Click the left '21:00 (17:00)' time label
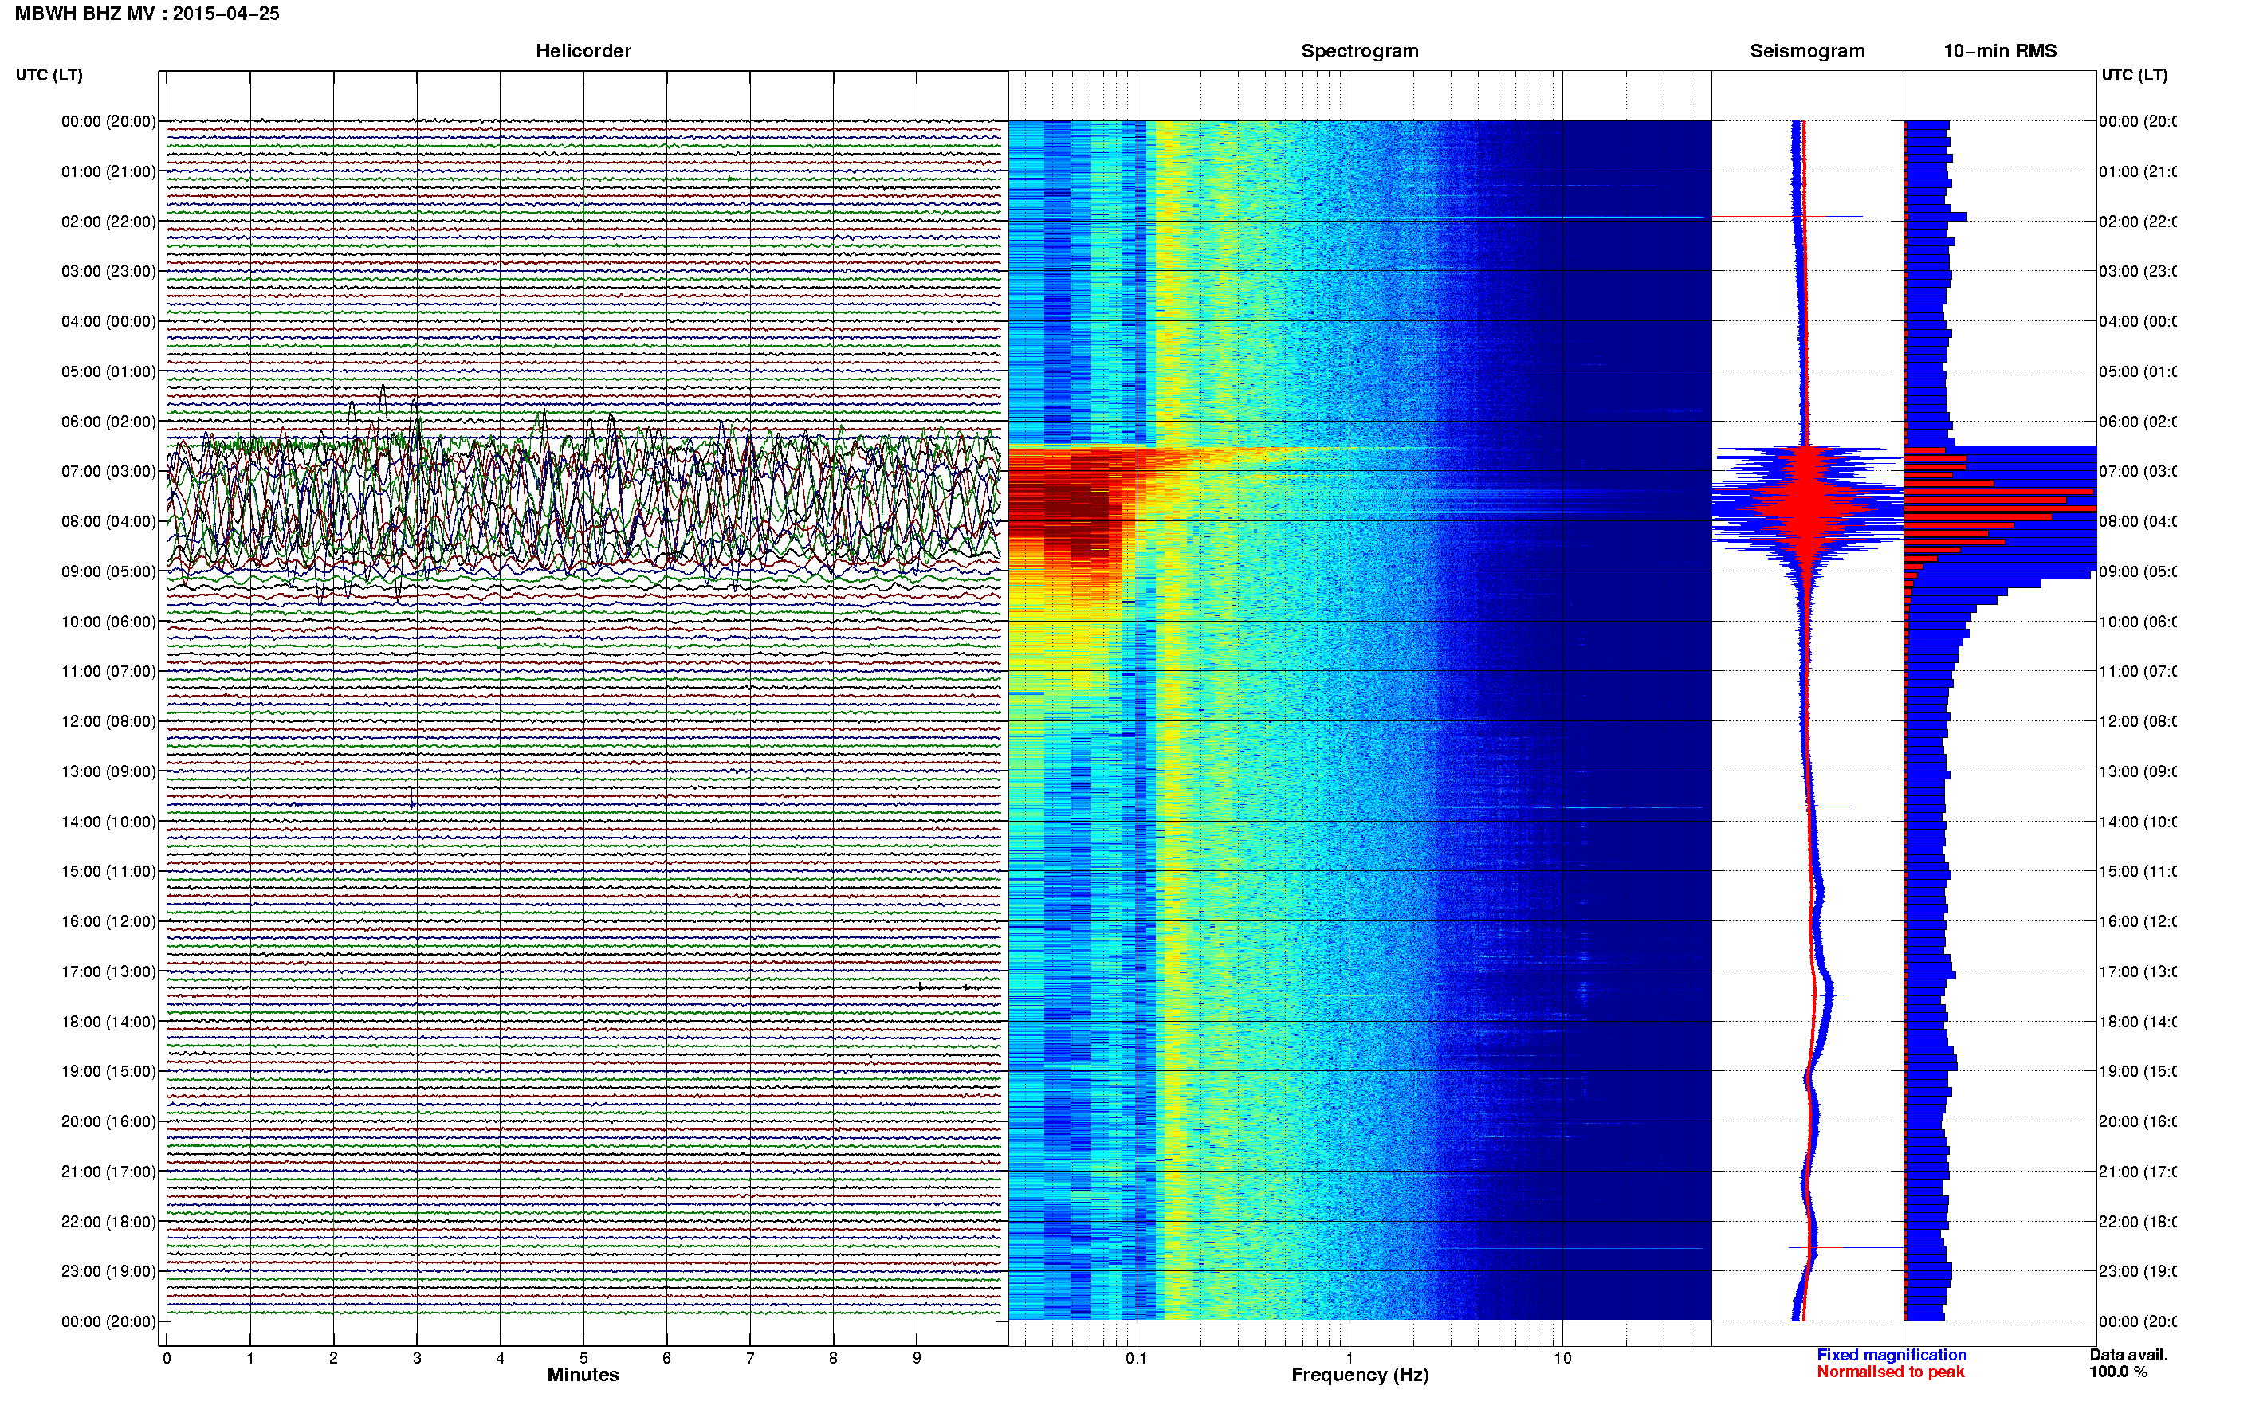The height and width of the screenshot is (1417, 2267). tap(108, 1172)
